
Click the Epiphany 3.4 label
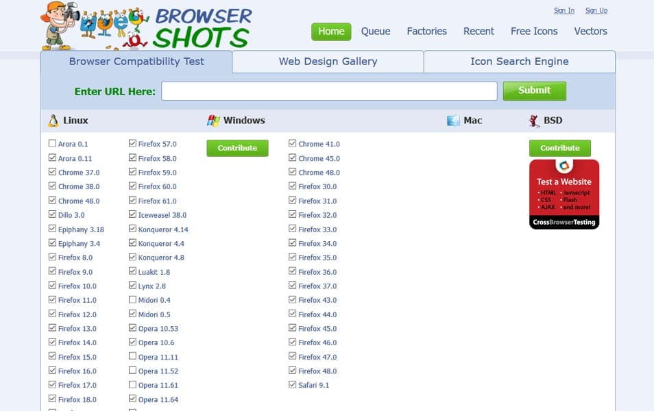pyautogui.click(x=79, y=243)
